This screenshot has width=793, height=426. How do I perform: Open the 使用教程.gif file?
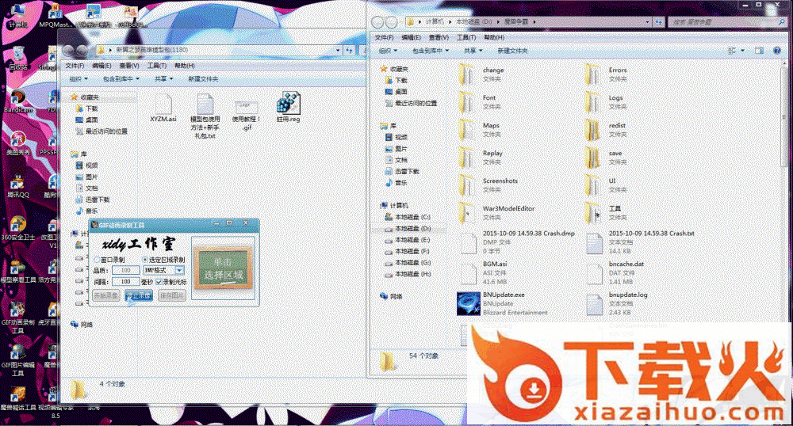click(247, 116)
